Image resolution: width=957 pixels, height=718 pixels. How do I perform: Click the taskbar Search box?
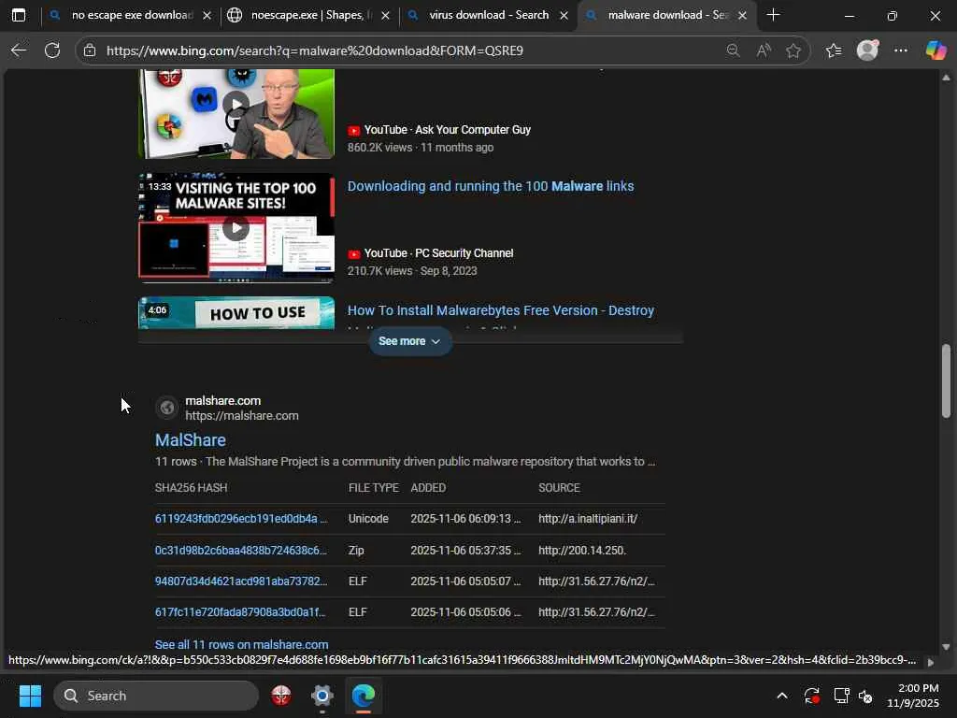coord(156,696)
